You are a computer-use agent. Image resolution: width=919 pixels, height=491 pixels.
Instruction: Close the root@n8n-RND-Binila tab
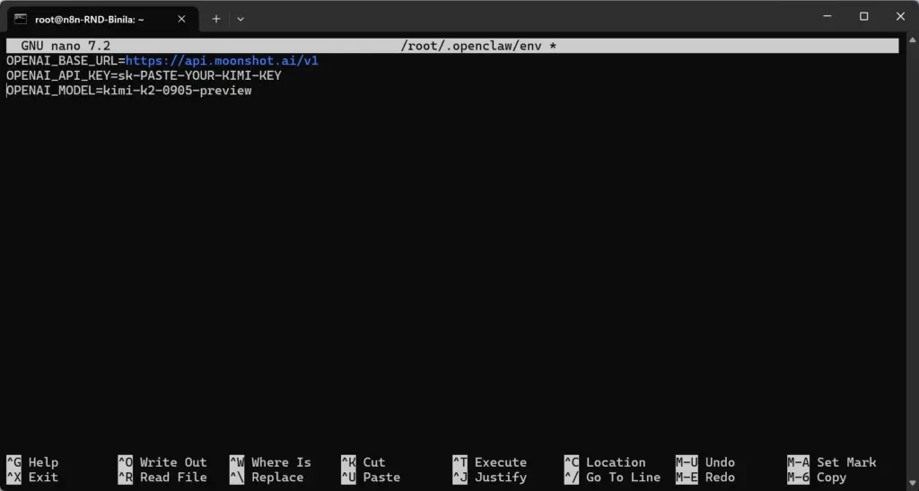click(x=181, y=19)
